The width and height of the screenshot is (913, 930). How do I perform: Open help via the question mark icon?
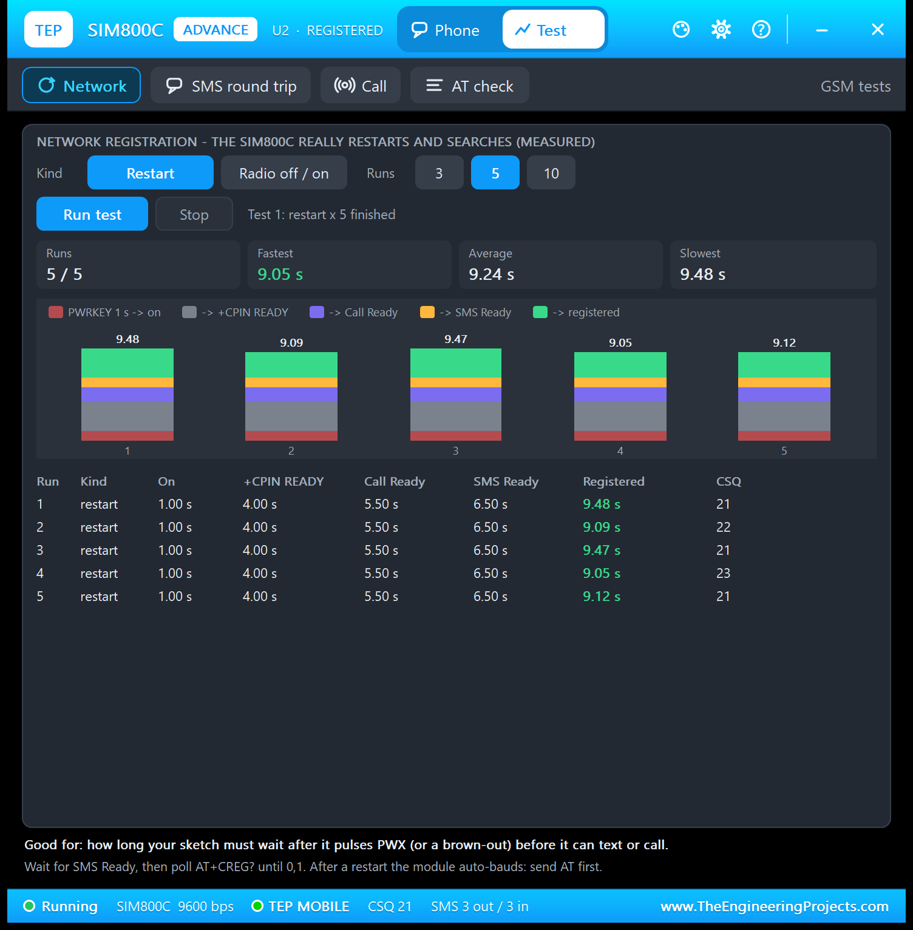tap(761, 29)
